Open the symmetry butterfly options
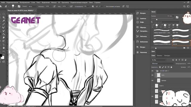Viewport: 191px width, 107px height. tap(127, 7)
